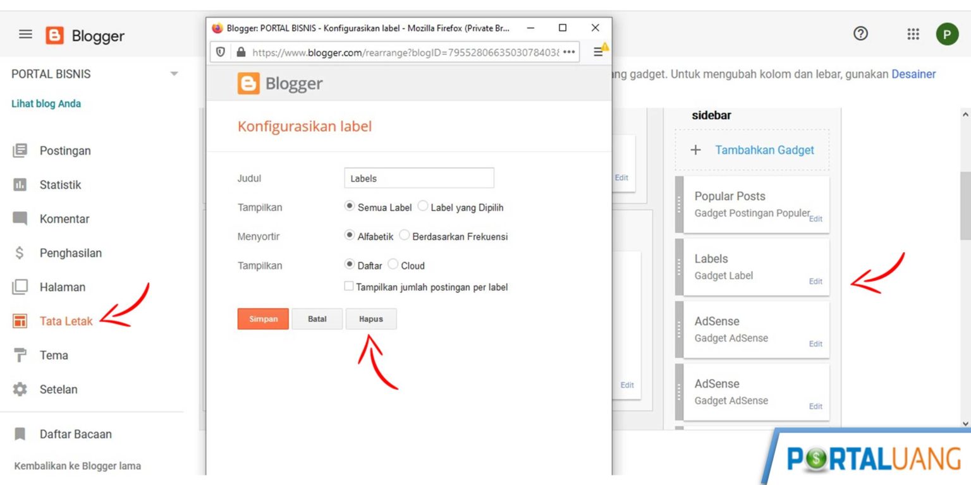
Task: Click the Blogger logo inside the popup window
Action: tap(280, 83)
